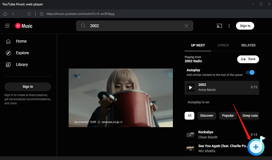Select Rockabye by Clean Bandit row
The image size is (272, 160).
tap(222, 135)
